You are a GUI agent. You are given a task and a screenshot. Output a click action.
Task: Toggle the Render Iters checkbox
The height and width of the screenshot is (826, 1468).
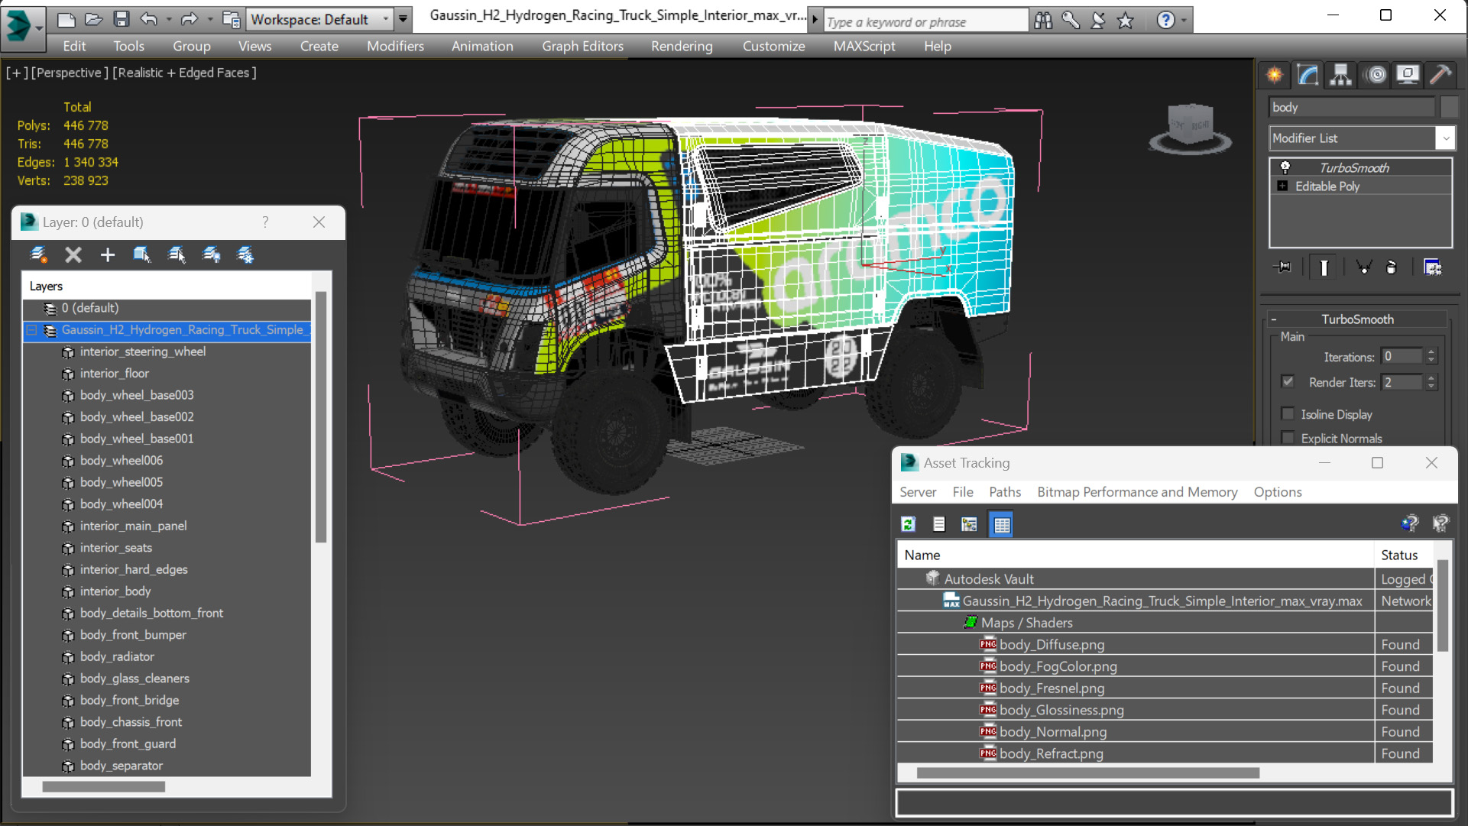1288,381
